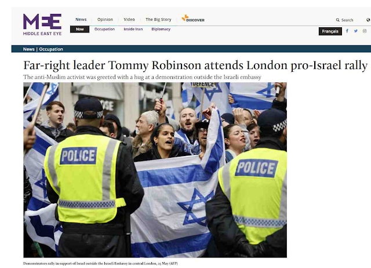Switch to the Français edition
371x268 pixels.
click(x=330, y=31)
